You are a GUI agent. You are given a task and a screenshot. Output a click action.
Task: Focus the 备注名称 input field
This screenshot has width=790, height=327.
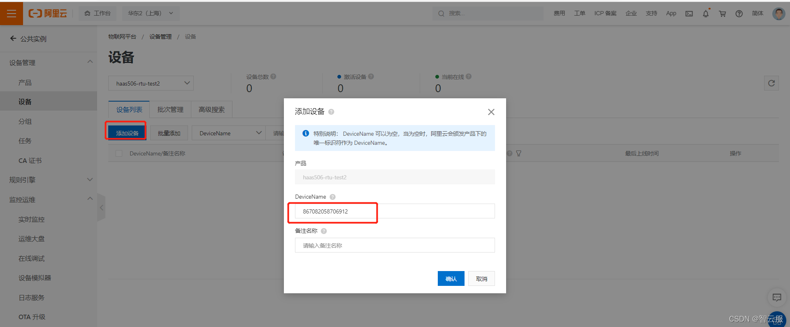(x=395, y=245)
